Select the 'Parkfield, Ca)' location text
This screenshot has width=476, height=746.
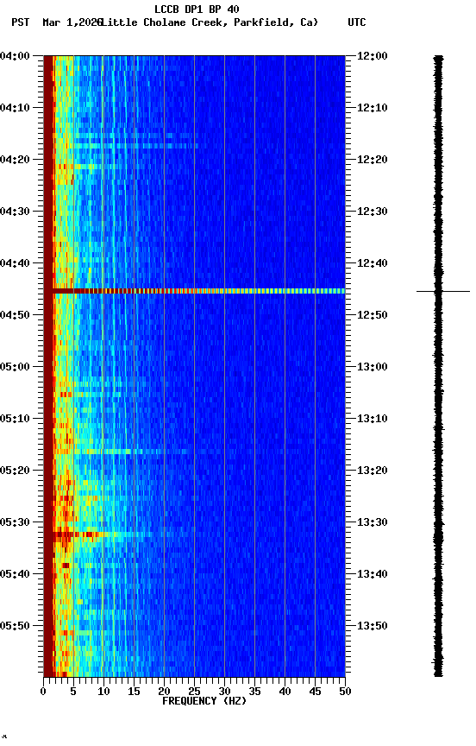tap(276, 22)
